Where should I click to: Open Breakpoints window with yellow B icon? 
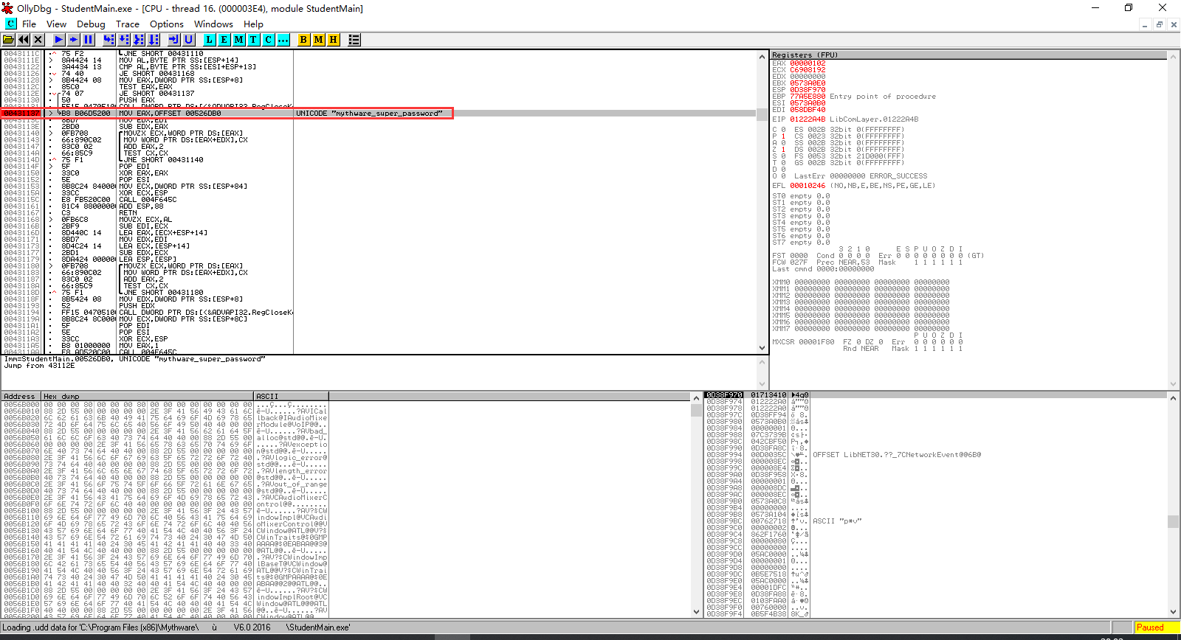(303, 40)
